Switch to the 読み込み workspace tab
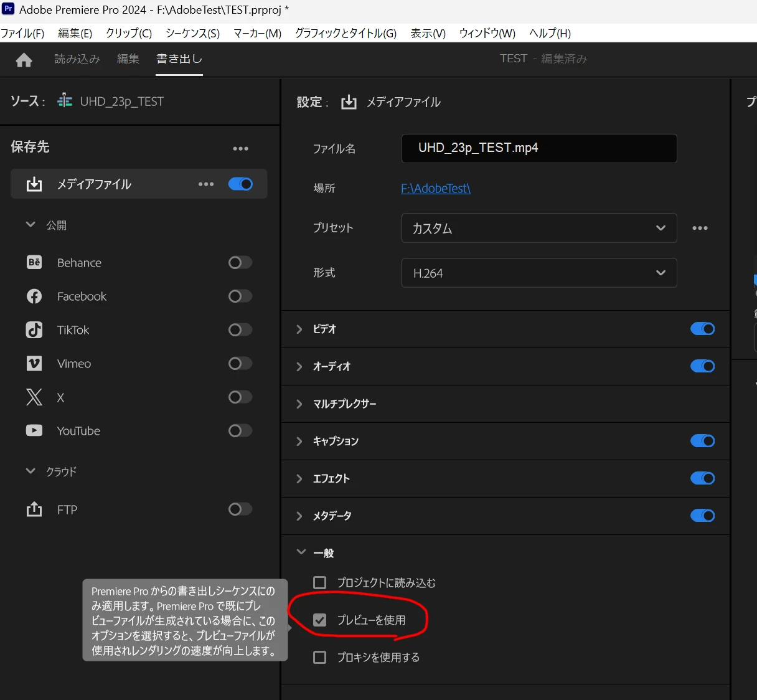This screenshot has height=700, width=757. 77,59
